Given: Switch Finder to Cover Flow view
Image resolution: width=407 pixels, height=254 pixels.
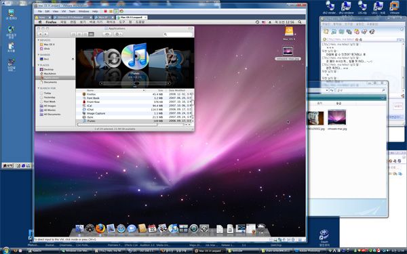Looking at the screenshot, I should (91, 35).
